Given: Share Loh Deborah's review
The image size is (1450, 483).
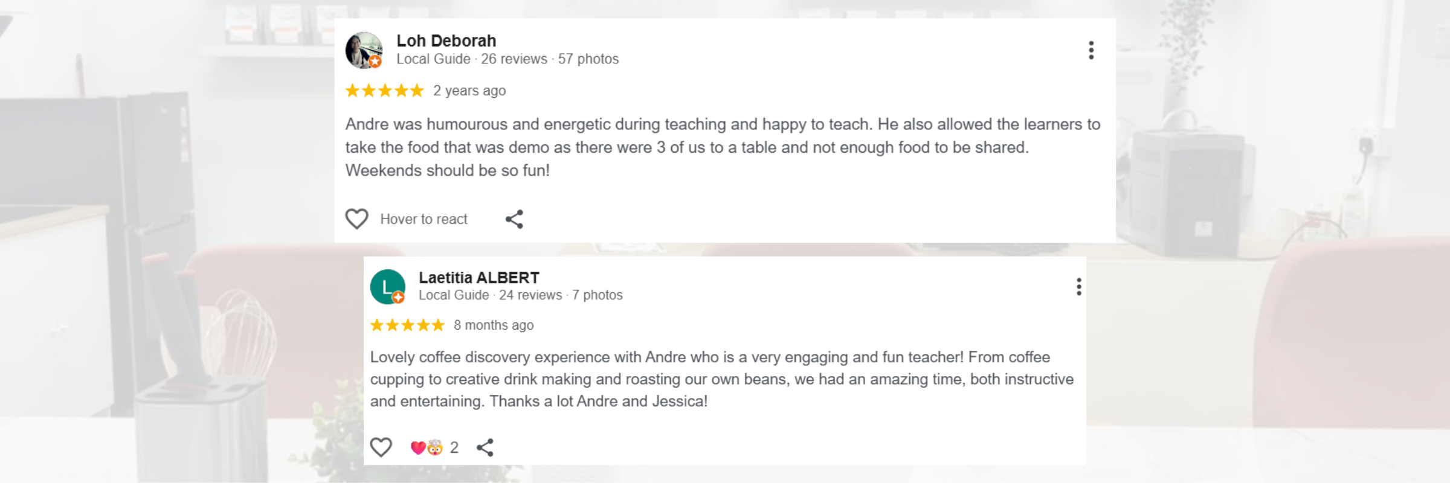Looking at the screenshot, I should (x=514, y=219).
